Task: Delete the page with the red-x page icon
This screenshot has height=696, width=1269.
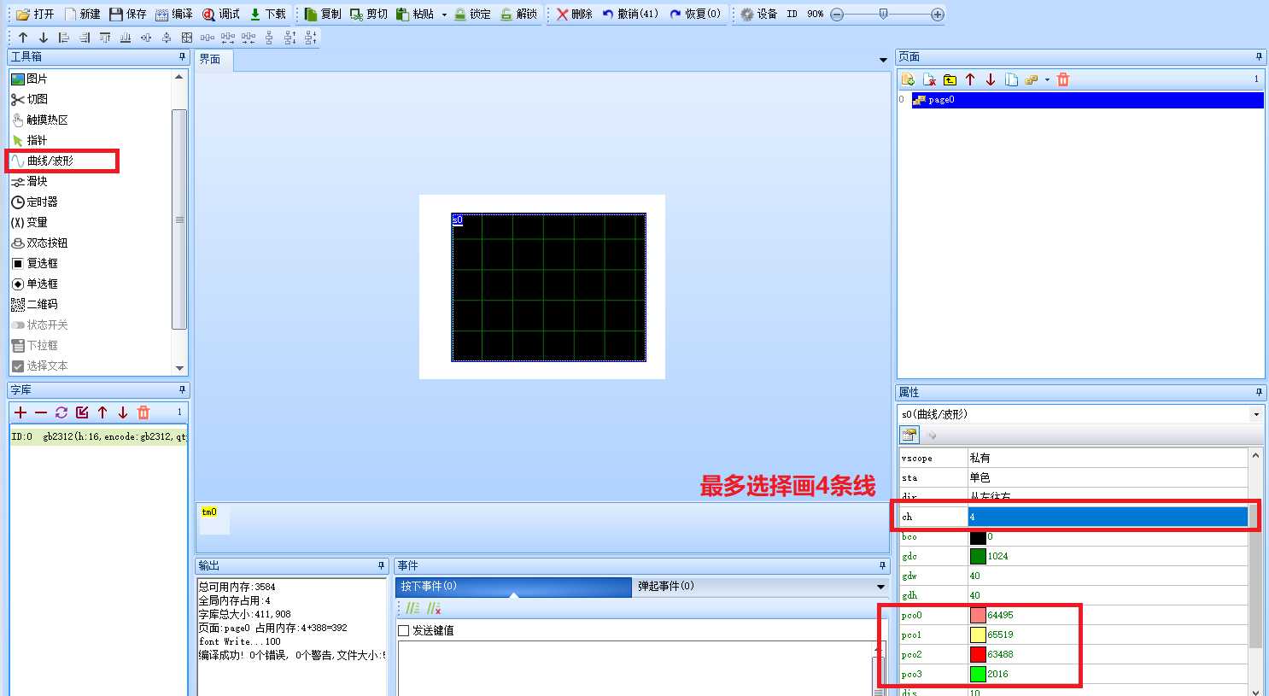Action: coord(929,79)
